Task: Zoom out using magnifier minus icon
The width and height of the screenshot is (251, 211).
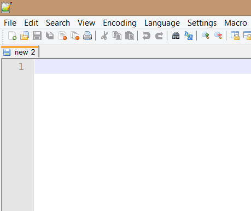Action: coord(218,36)
